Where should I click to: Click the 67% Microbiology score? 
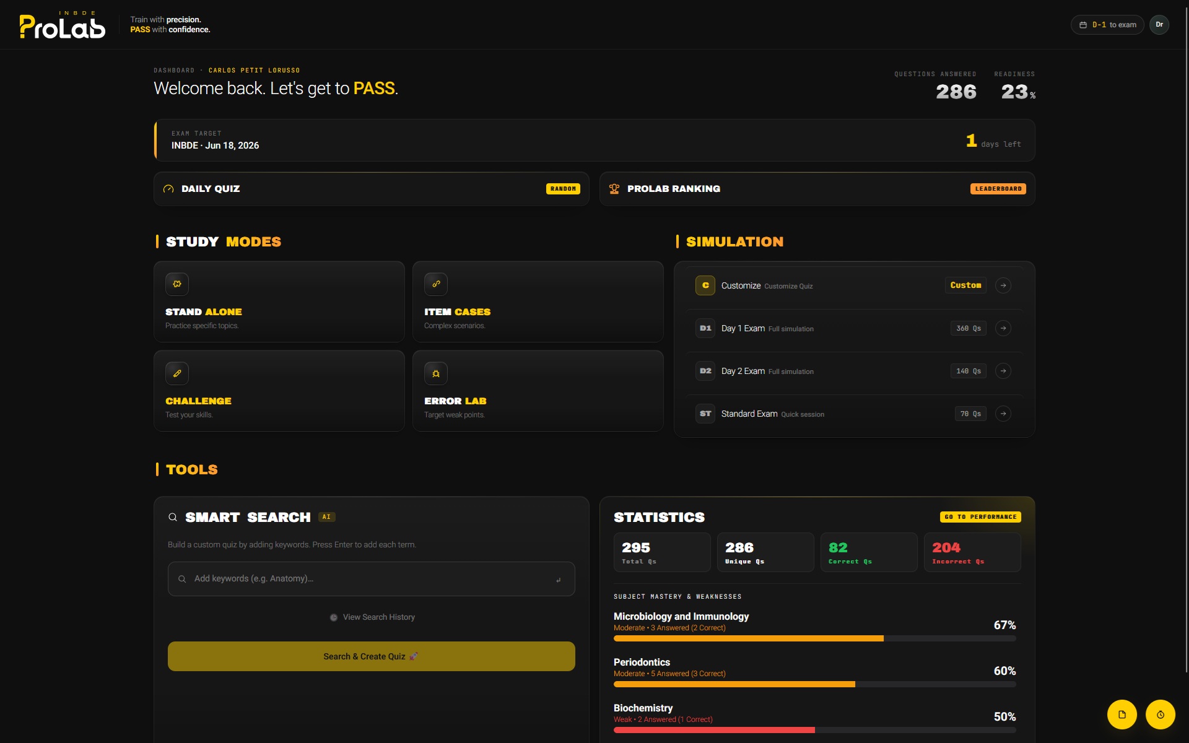1004,625
